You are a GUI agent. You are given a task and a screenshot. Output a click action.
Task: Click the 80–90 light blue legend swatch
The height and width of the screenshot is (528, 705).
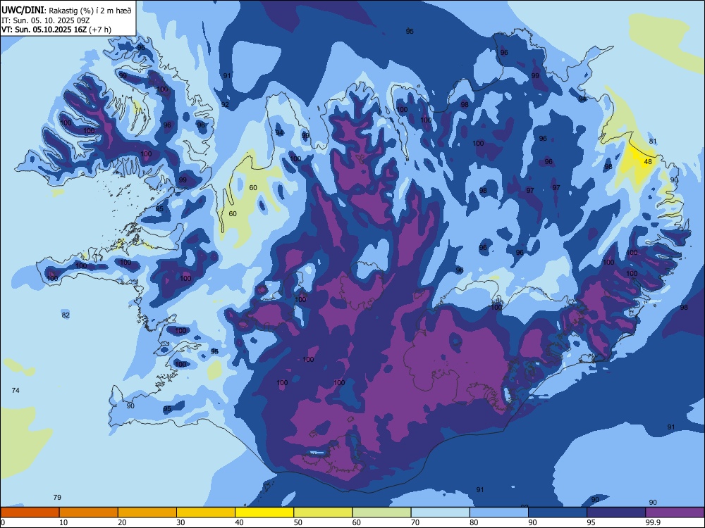(499, 513)
